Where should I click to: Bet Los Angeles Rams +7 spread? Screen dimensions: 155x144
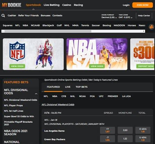coord(107,130)
